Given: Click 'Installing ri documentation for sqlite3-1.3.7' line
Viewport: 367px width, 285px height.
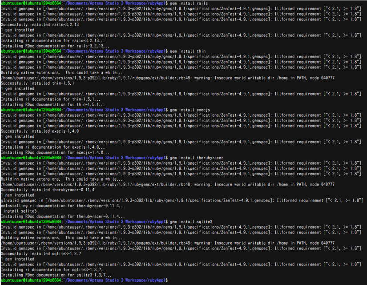Looking at the screenshot, I should pos(54,270).
